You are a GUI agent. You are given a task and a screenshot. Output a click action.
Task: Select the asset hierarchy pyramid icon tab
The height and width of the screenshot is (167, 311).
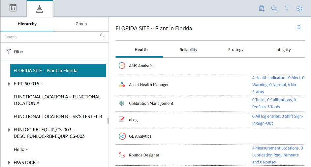pyautogui.click(x=40, y=9)
